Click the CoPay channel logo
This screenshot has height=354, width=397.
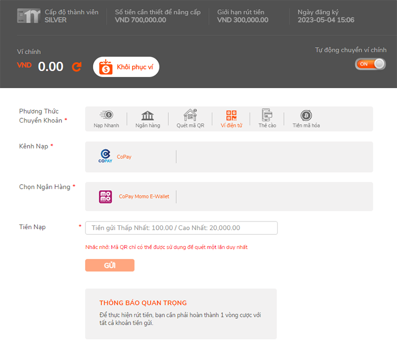(x=105, y=156)
